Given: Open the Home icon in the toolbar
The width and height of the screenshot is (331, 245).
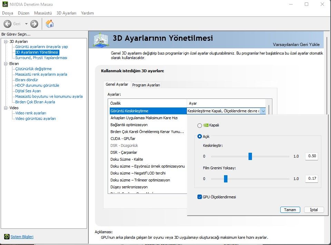Looking at the screenshot, I should click(50, 24).
